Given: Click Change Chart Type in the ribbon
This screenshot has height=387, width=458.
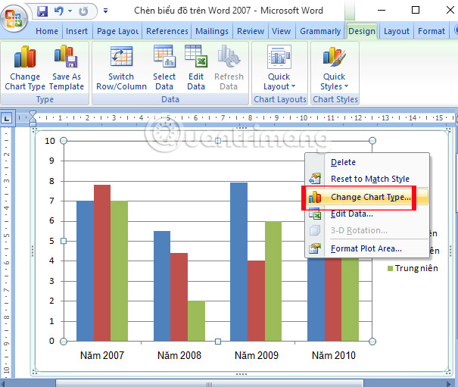Looking at the screenshot, I should coord(25,68).
